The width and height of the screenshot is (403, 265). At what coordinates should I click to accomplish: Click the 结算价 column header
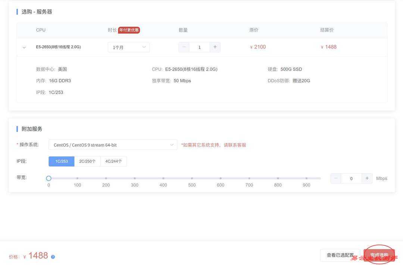pyautogui.click(x=327, y=30)
